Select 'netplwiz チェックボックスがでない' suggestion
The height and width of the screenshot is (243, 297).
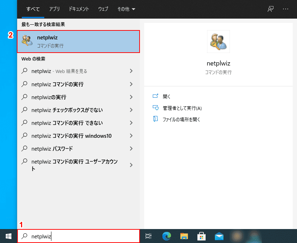[79, 110]
